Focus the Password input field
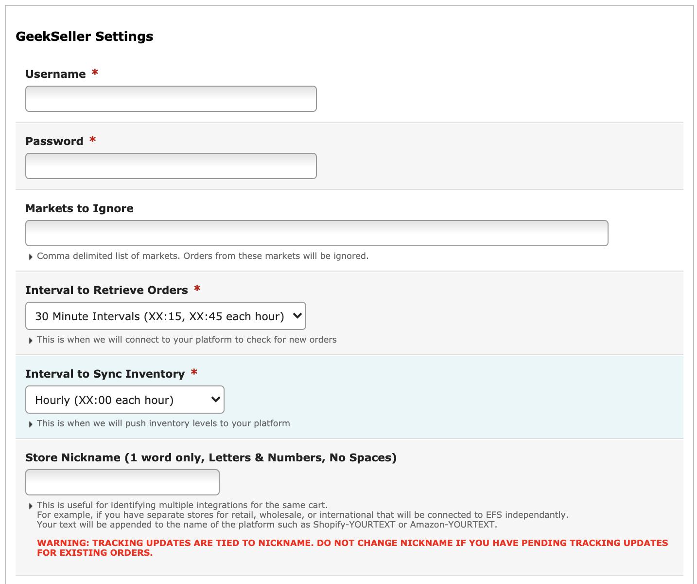The image size is (697, 584). (171, 166)
